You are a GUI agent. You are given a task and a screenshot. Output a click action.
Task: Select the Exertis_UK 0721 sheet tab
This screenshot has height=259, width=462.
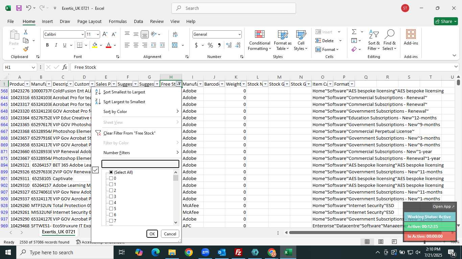59,232
